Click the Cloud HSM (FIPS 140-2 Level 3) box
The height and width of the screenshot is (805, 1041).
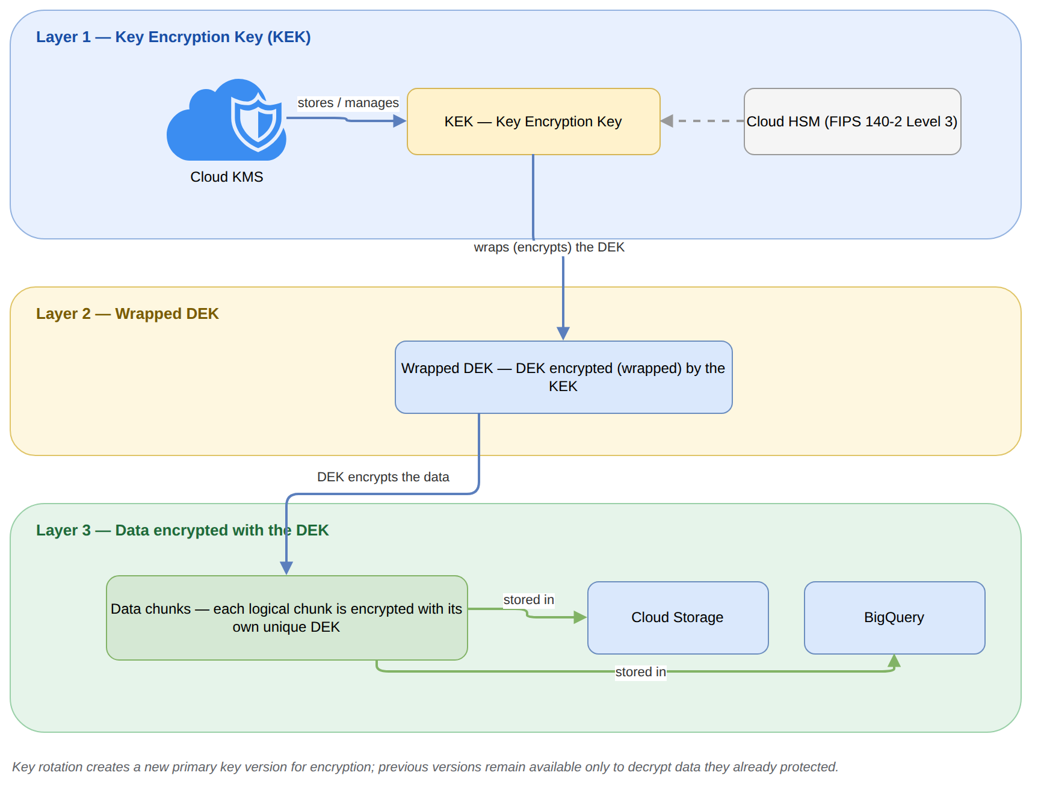[852, 122]
